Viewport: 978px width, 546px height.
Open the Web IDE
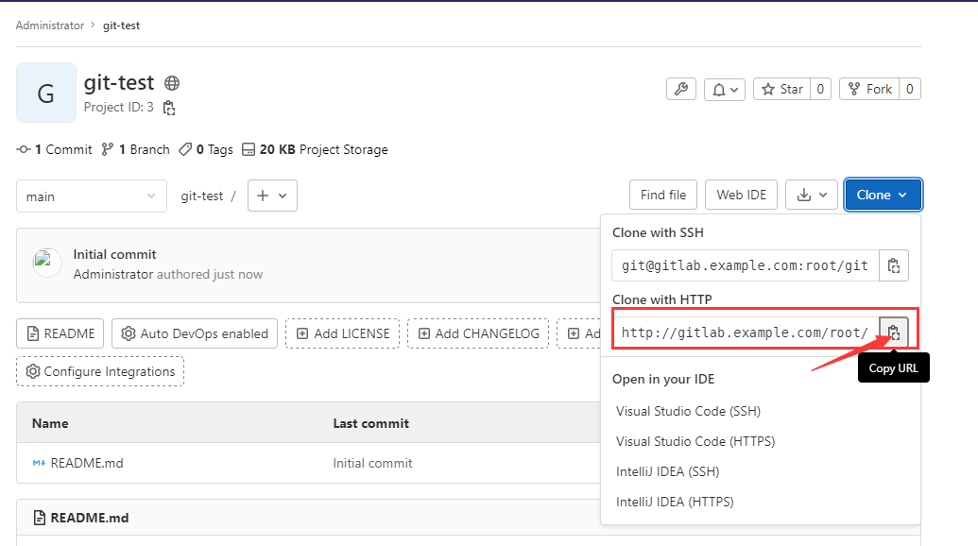[741, 196]
